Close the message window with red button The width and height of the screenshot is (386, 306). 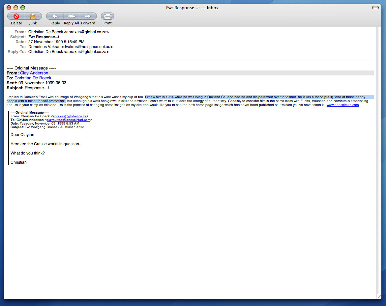(x=9, y=8)
